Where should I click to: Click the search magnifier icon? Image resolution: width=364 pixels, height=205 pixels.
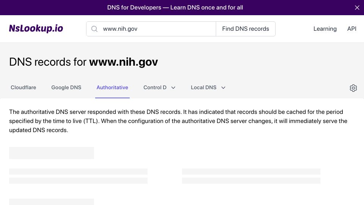[94, 29]
